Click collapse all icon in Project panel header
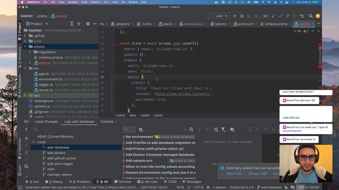This screenshot has width=339, height=190. [79, 24]
